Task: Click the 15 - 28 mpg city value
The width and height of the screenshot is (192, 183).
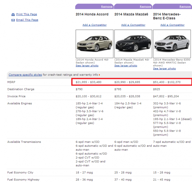Action: [162, 172]
